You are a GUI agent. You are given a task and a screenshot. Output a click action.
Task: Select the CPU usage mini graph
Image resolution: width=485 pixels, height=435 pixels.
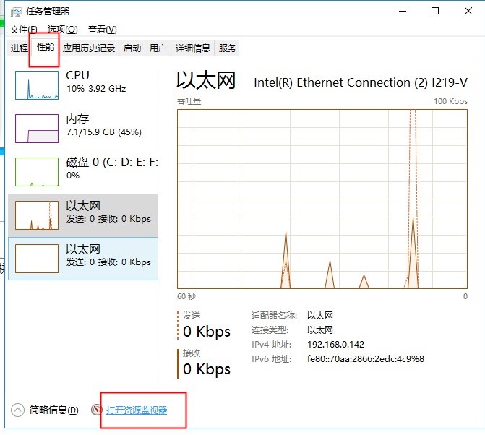37,85
